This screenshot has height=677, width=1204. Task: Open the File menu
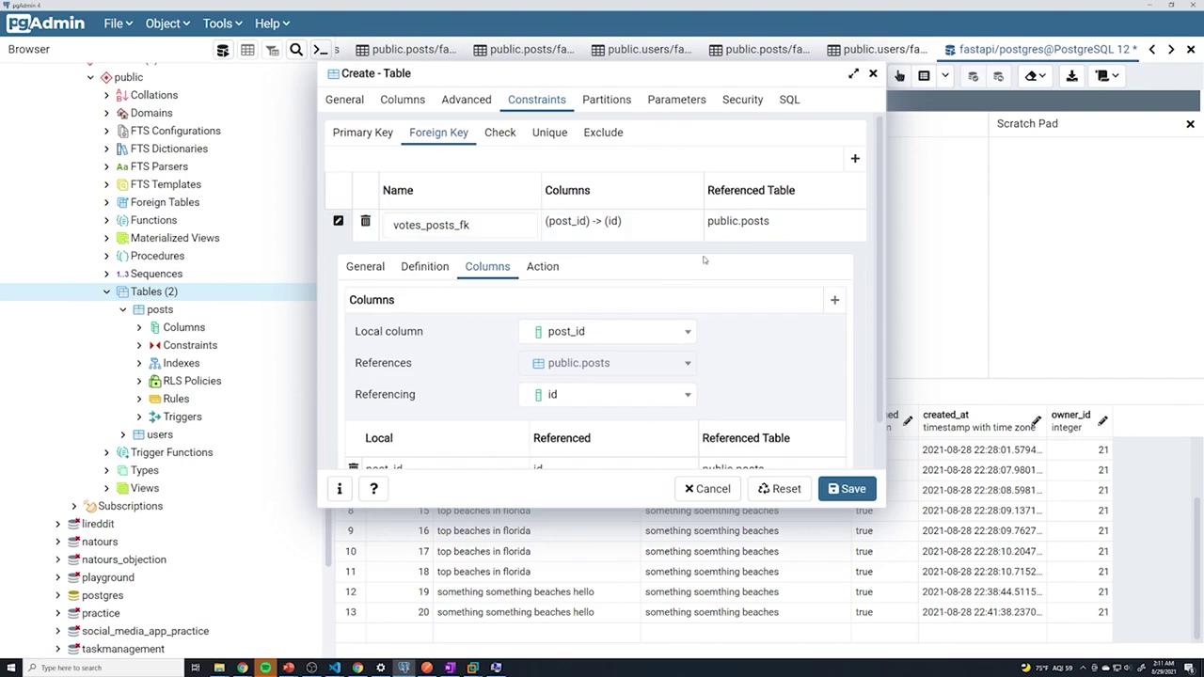point(118,24)
